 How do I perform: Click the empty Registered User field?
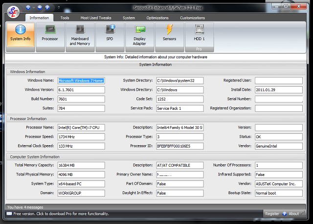[279, 80]
